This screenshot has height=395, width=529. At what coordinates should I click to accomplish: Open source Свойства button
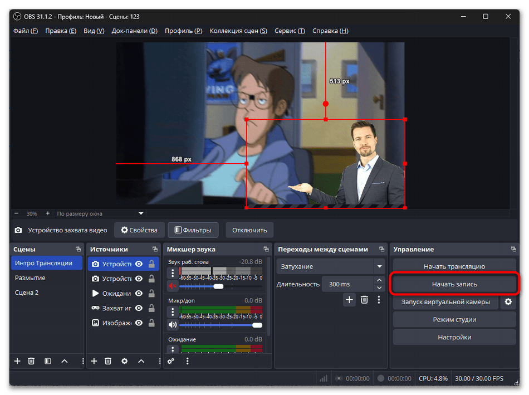[x=139, y=230]
